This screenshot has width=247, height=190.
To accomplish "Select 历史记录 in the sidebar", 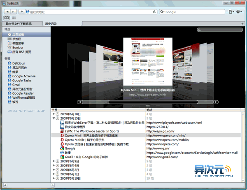I will pos(26,35).
